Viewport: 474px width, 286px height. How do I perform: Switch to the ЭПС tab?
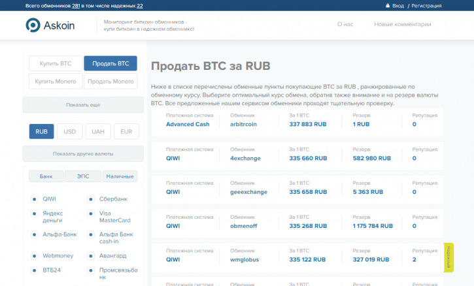pos(83,176)
